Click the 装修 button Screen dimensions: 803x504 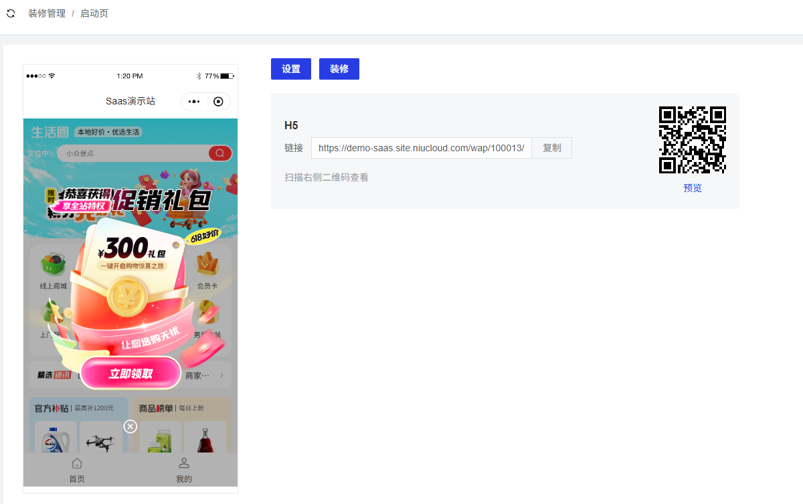(x=339, y=69)
